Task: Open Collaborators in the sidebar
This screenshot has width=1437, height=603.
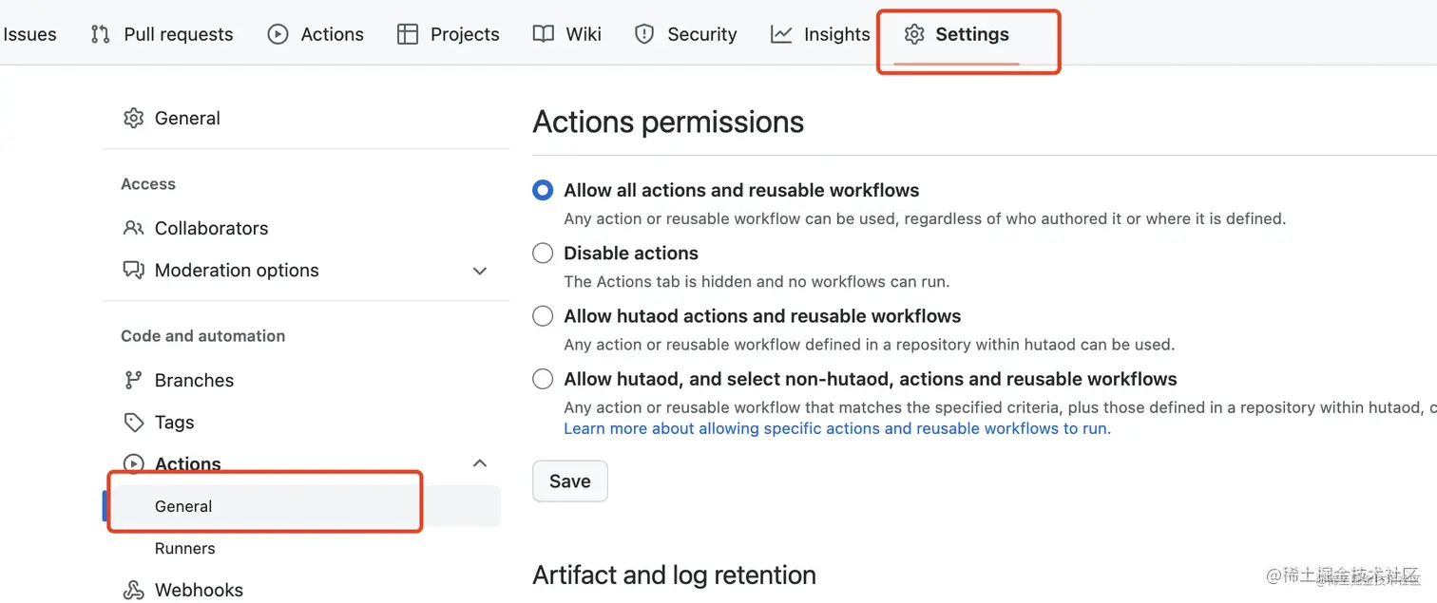Action: click(x=211, y=228)
